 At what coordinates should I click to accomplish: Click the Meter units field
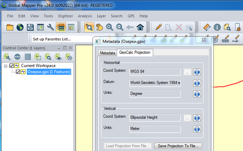coord(155,129)
